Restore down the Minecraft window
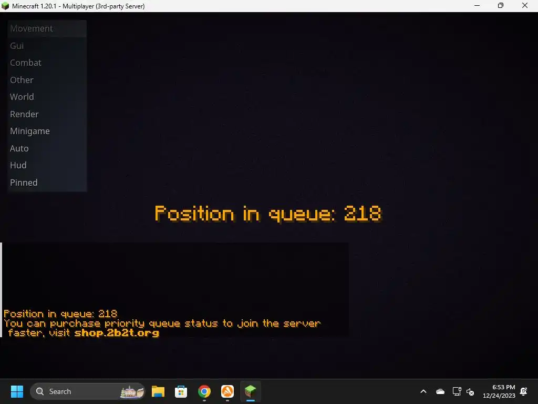Viewport: 538px width, 404px height. (501, 6)
